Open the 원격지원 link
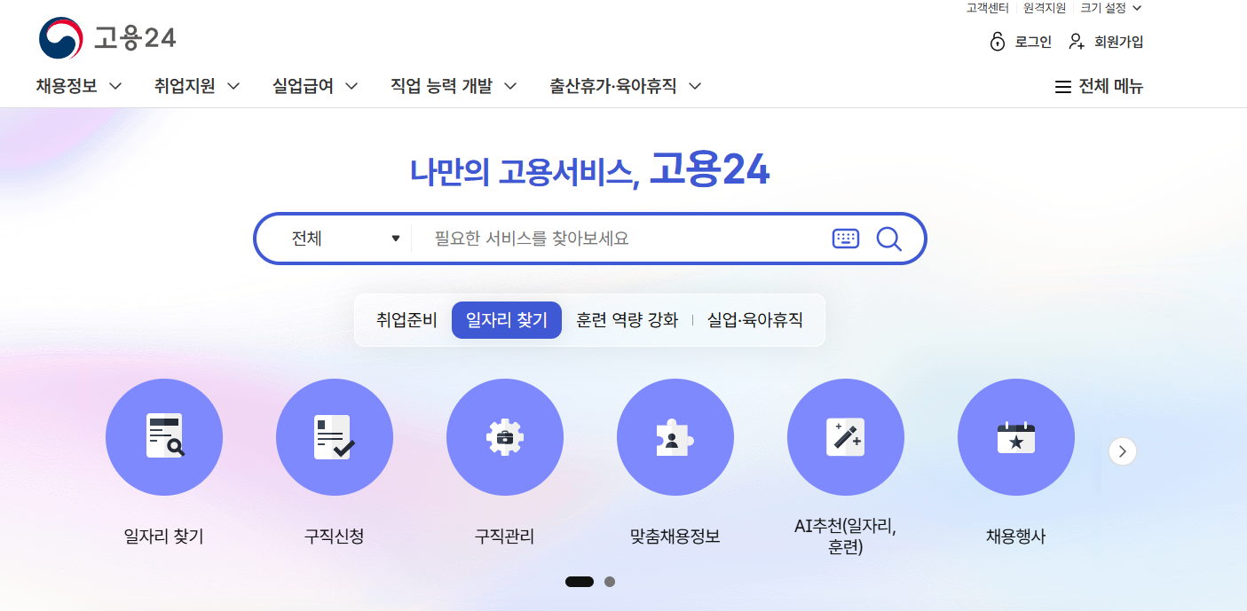Image resolution: width=1247 pixels, height=611 pixels. (1045, 8)
